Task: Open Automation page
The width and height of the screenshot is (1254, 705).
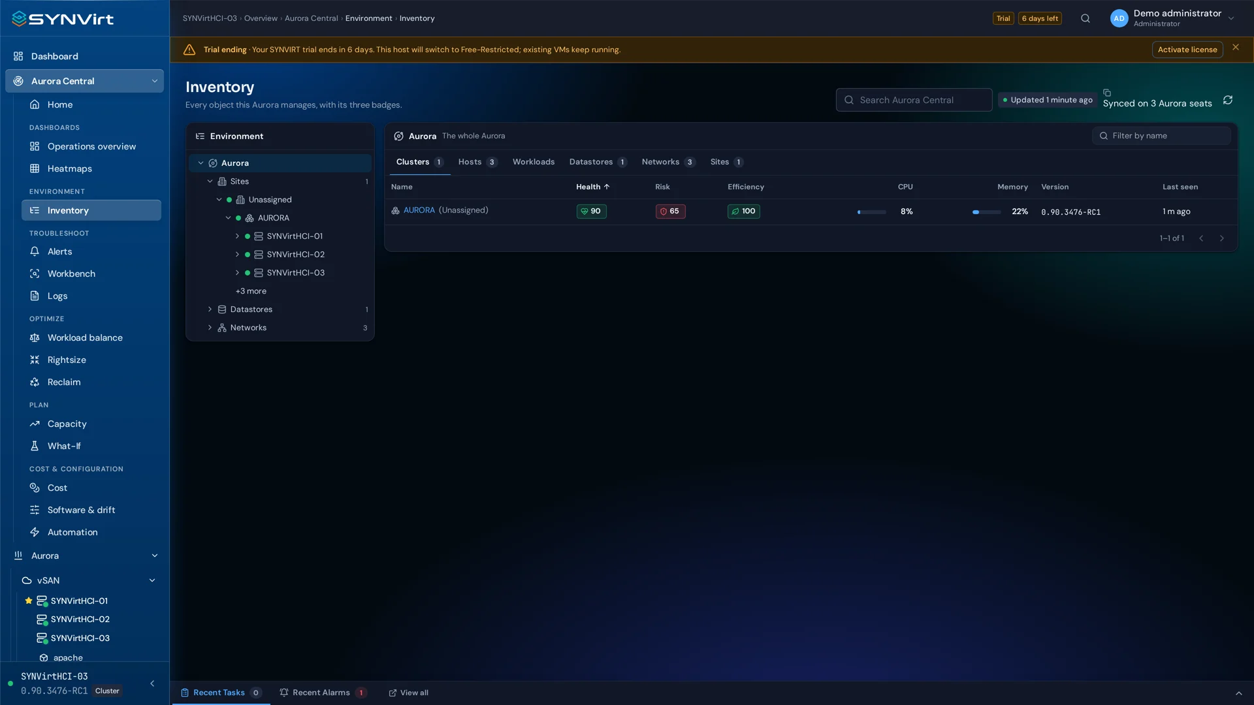Action: (91, 532)
